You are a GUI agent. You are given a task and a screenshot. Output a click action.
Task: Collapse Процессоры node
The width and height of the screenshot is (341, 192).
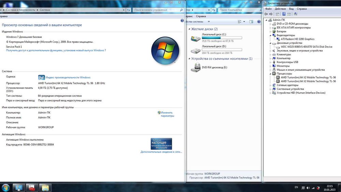[270, 74]
